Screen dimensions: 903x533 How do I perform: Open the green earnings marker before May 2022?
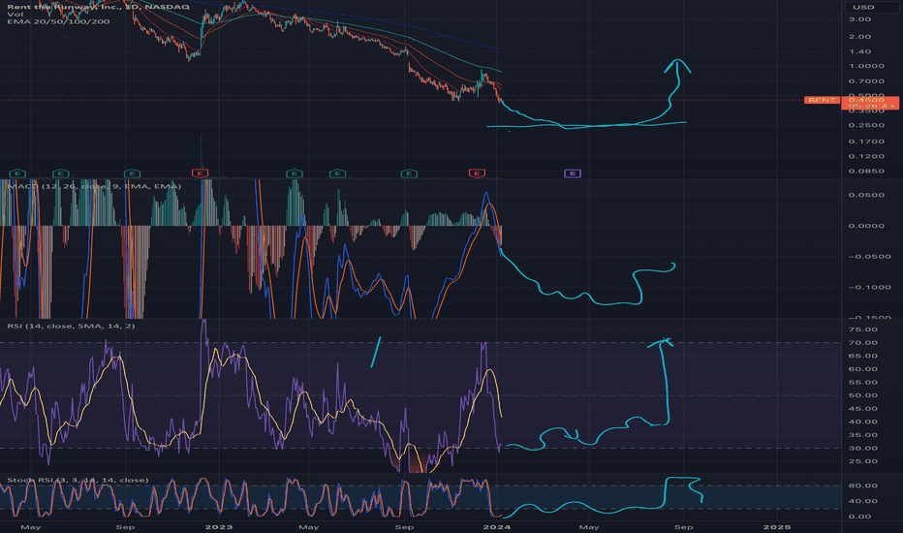[x=17, y=173]
